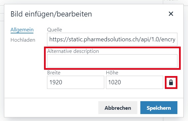The width and height of the screenshot is (188, 121).
Task: Save the image via Speichern
Action: (x=159, y=108)
